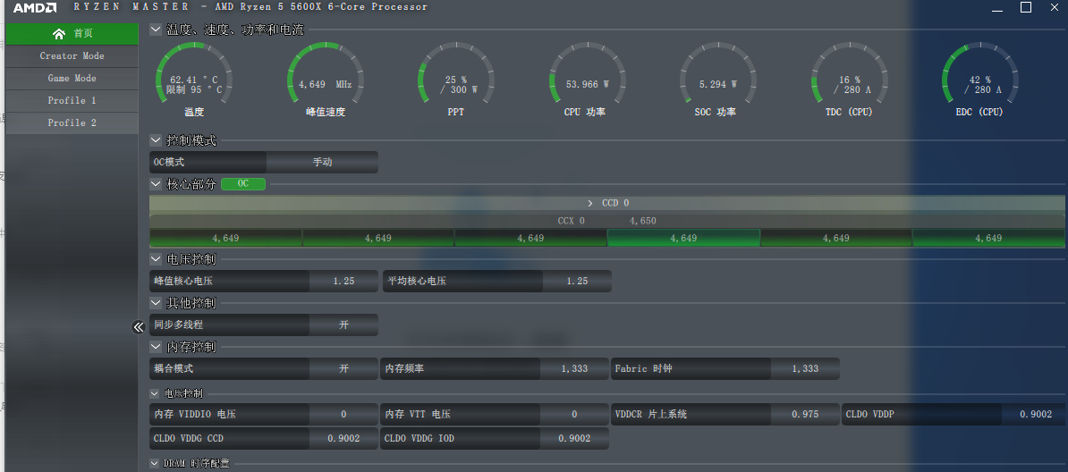Click the 峰值速度 gauge

(326, 80)
